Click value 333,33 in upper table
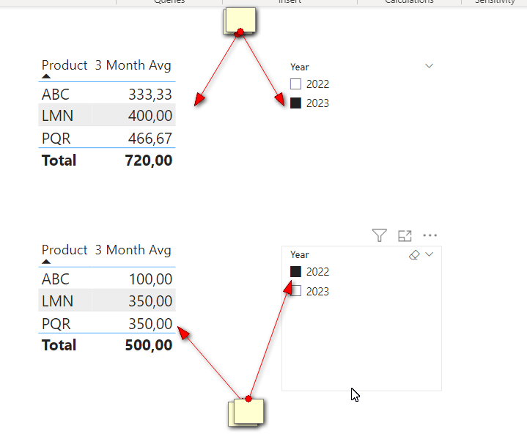This screenshot has height=442, width=527. pyautogui.click(x=150, y=95)
